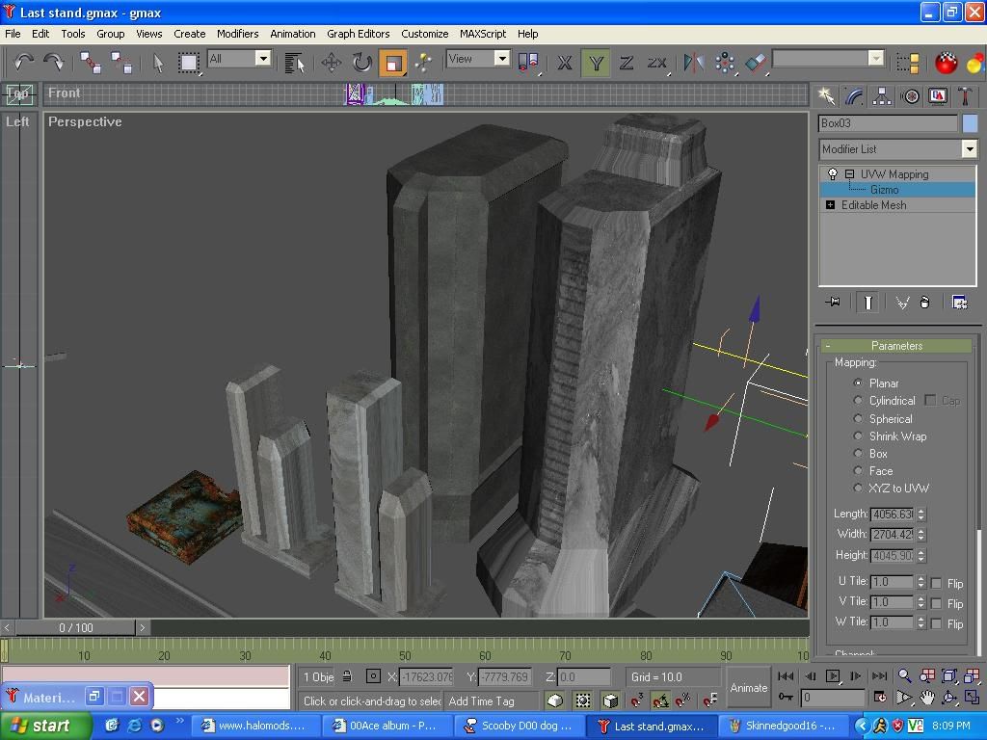Open the View reference coordinate dropdown
The height and width of the screenshot is (740, 987).
click(501, 59)
